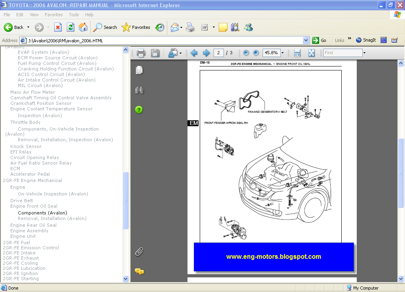Click Edit with Word icon
Viewport: 405px width, 292px height.
[204, 27]
